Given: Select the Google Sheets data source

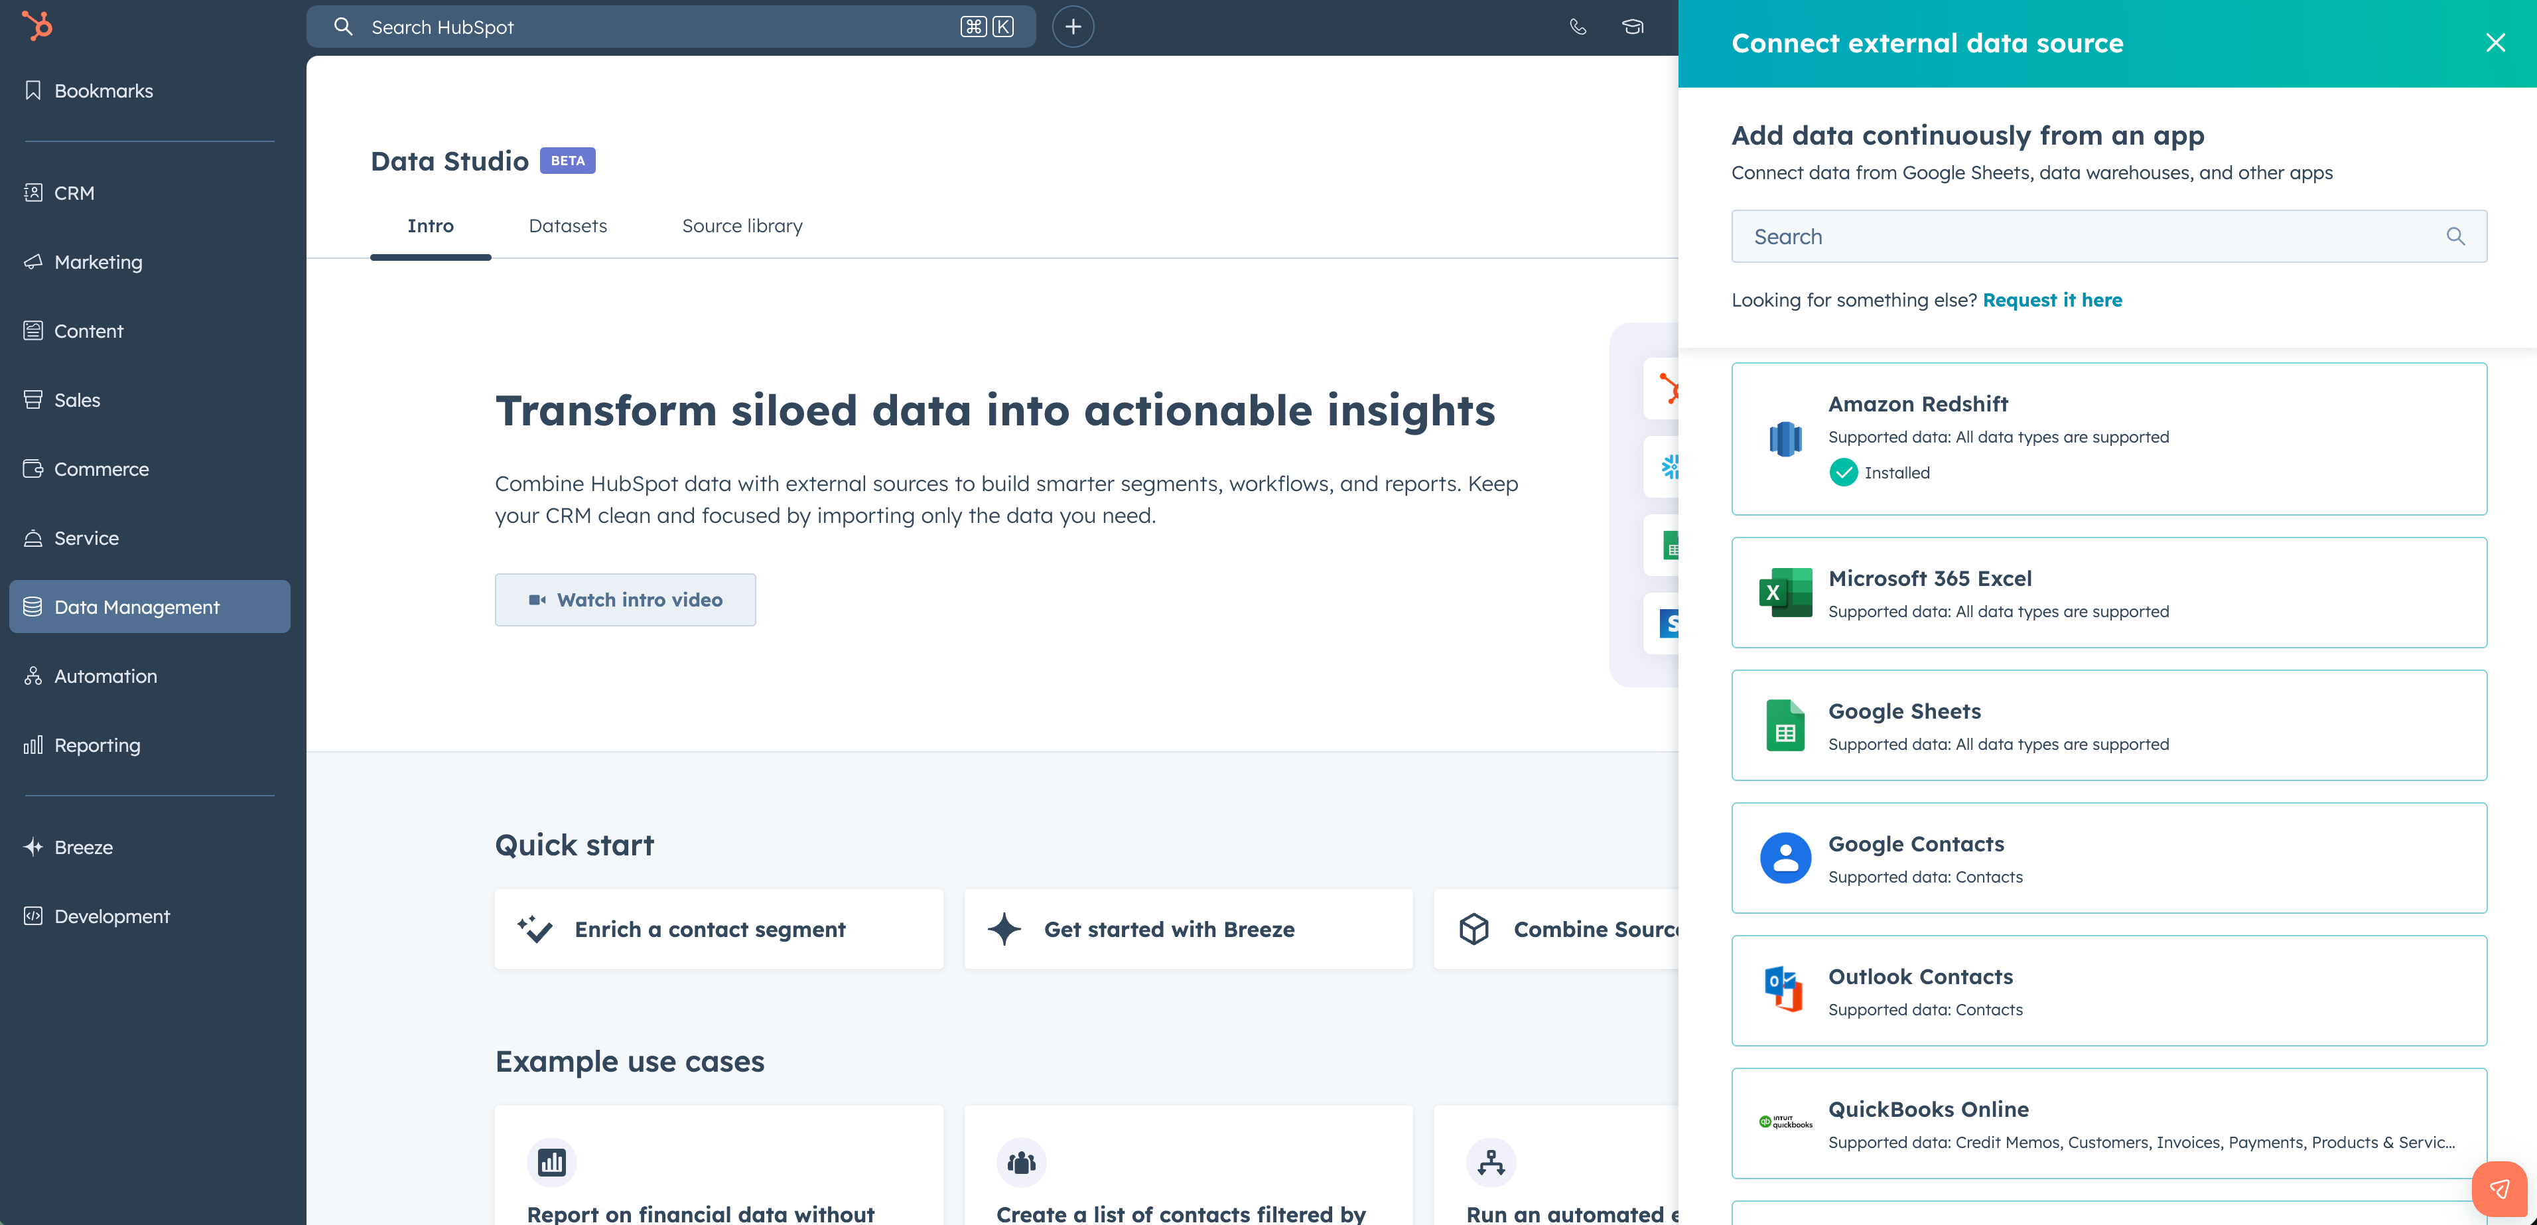Looking at the screenshot, I should pos(2108,725).
